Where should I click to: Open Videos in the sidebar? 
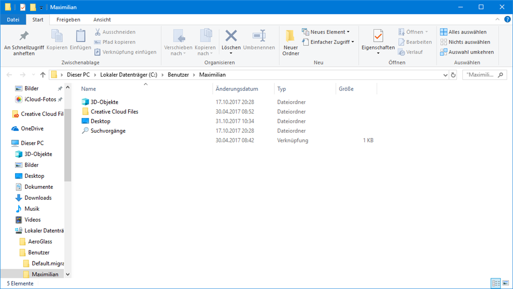point(33,220)
